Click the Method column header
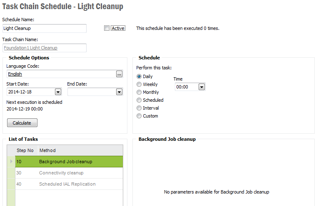Image resolution: width=321 pixels, height=206 pixels. pyautogui.click(x=47, y=150)
